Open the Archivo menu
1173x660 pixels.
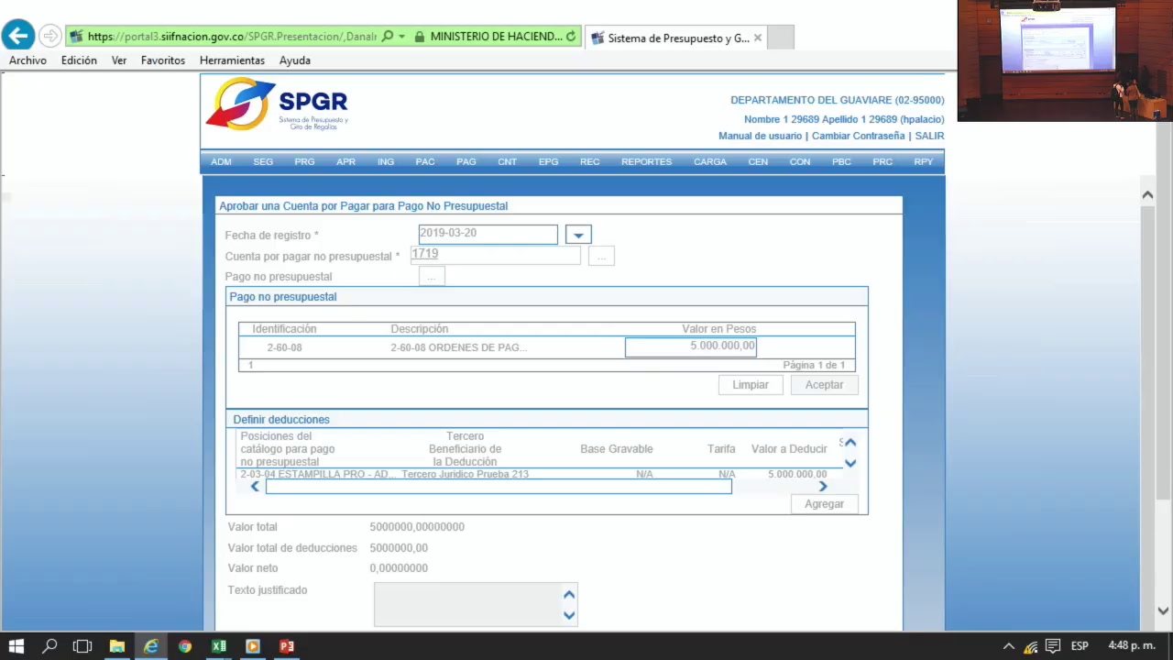[27, 60]
